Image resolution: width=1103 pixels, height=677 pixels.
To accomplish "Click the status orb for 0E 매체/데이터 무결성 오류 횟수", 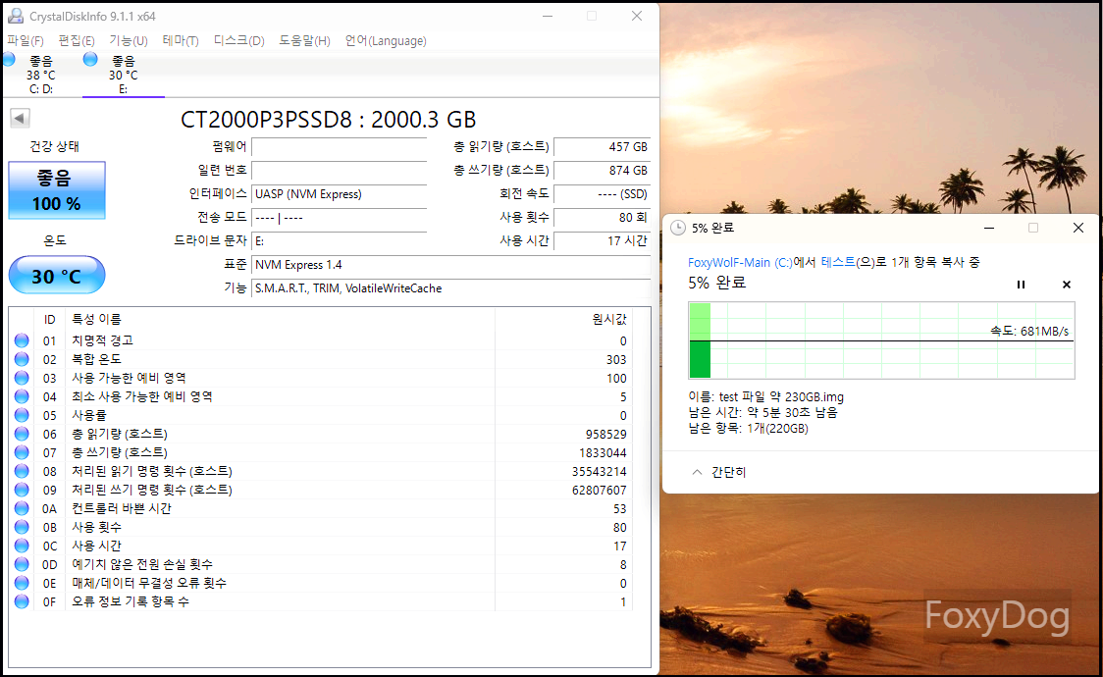I will tap(22, 583).
